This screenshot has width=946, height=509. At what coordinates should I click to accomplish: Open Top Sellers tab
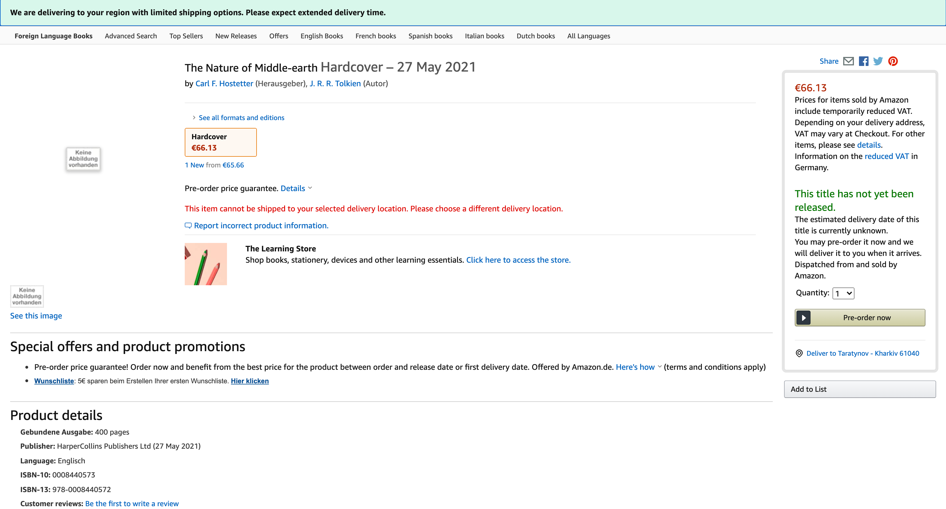click(186, 36)
